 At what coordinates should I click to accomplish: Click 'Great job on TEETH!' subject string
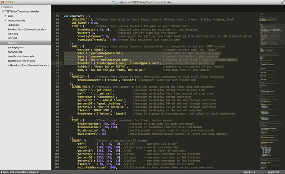pyautogui.click(x=110, y=66)
